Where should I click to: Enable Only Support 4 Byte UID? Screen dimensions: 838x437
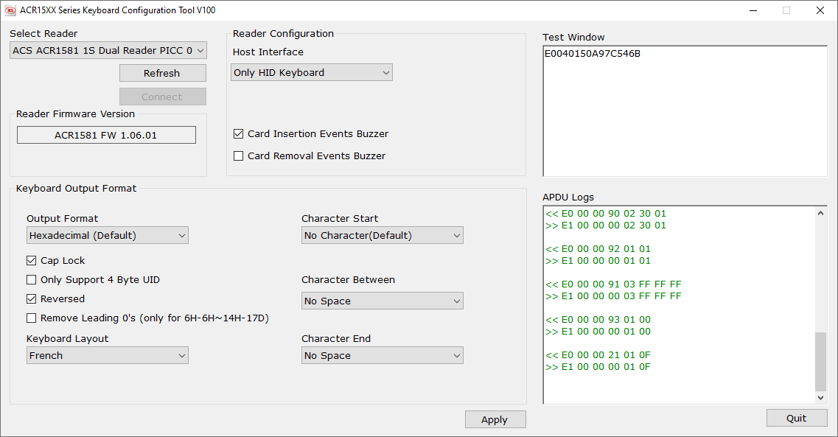click(x=32, y=280)
